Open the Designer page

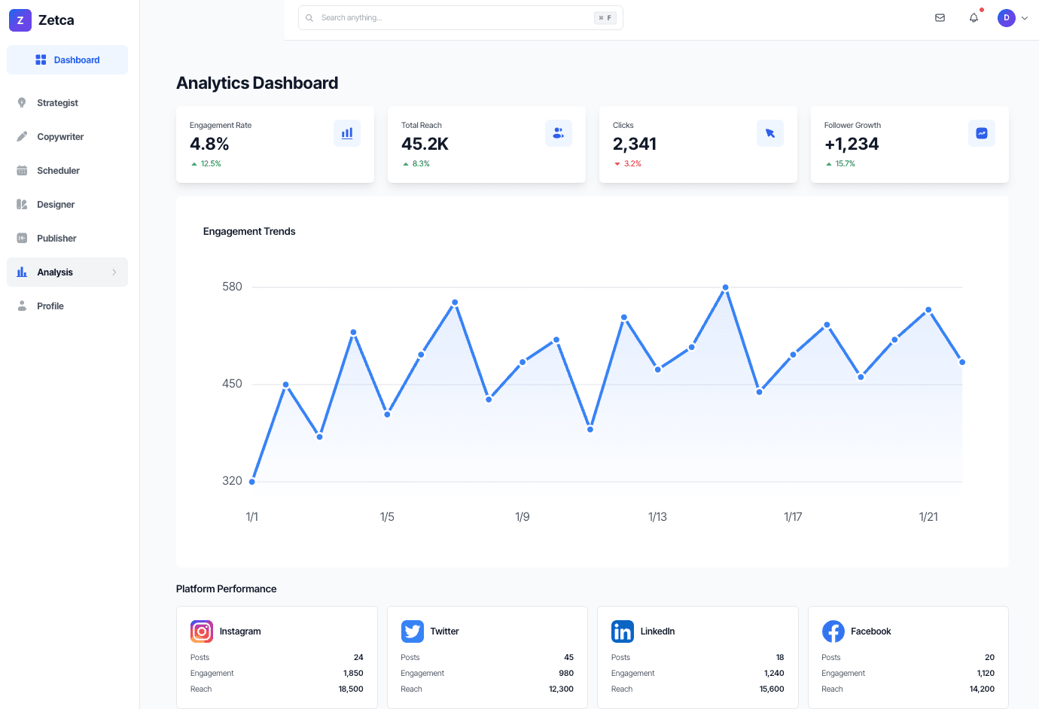[68, 205]
